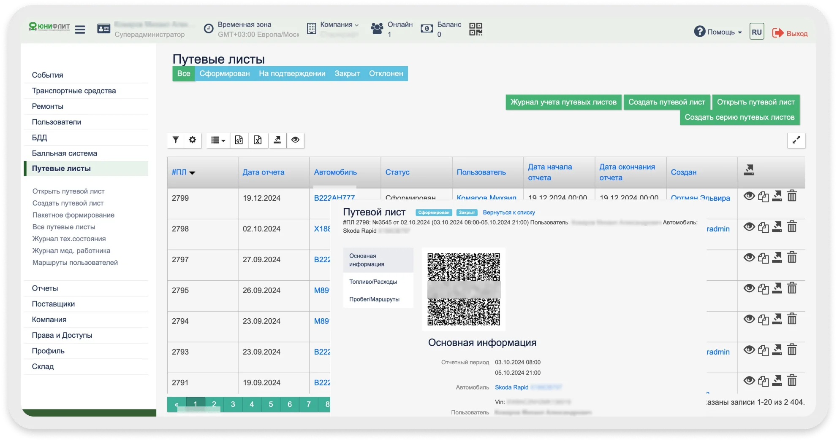Click green Открыть путевой лист button
This screenshot has width=837, height=441.
point(756,102)
